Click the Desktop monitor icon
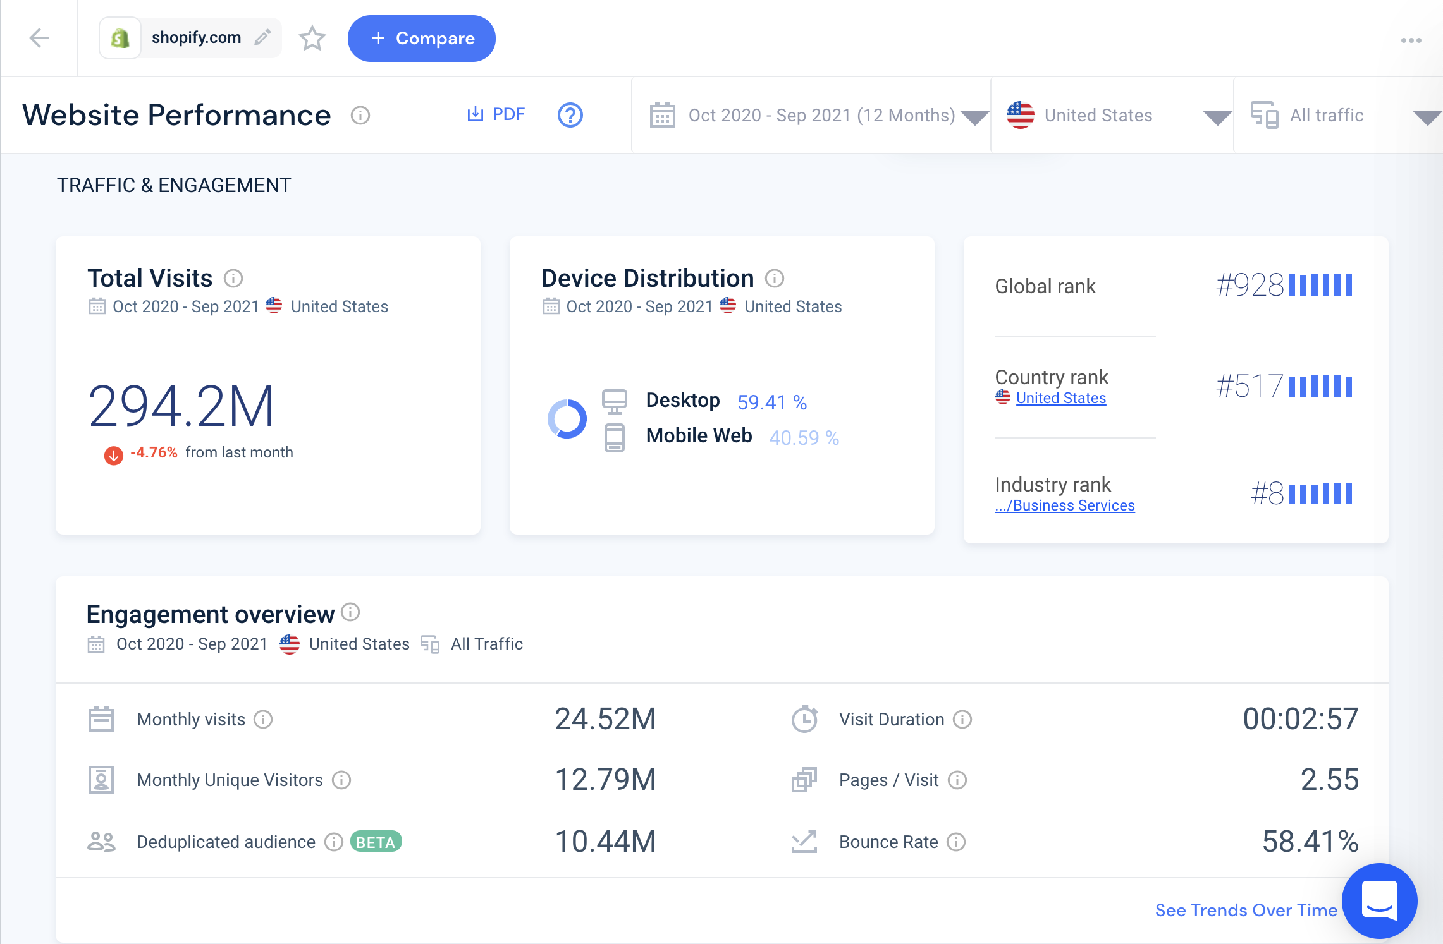 [615, 401]
